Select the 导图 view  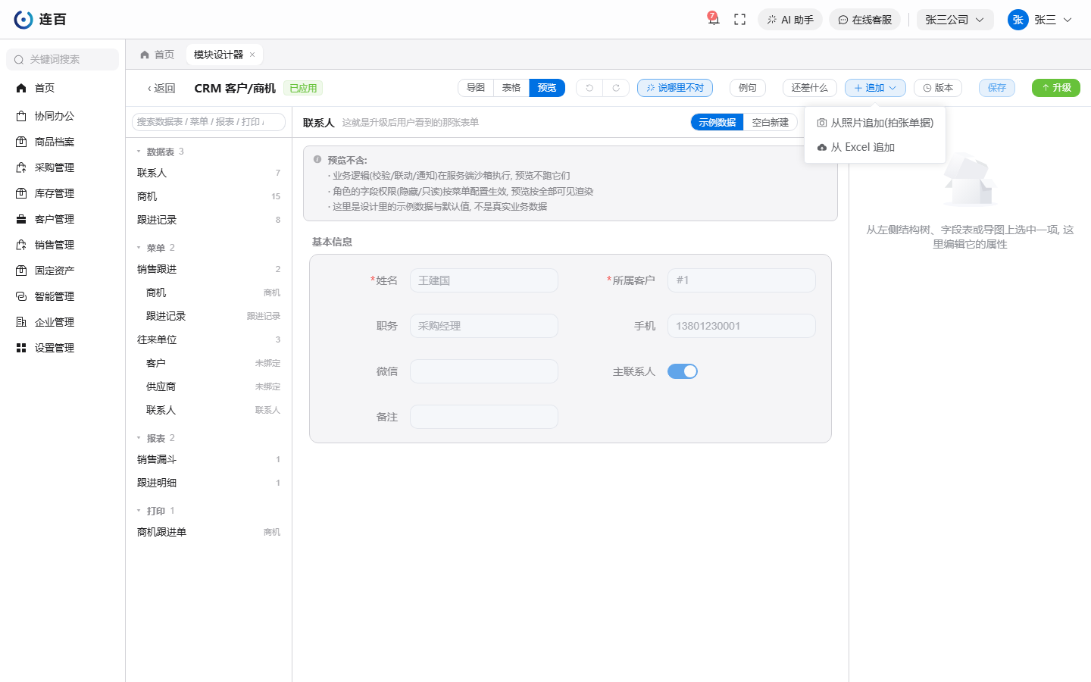pos(475,88)
